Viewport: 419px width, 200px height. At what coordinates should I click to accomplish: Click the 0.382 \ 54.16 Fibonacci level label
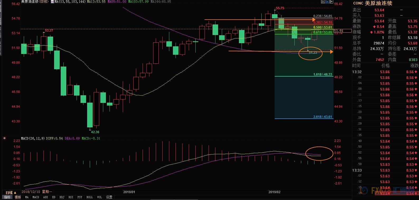(323, 22)
